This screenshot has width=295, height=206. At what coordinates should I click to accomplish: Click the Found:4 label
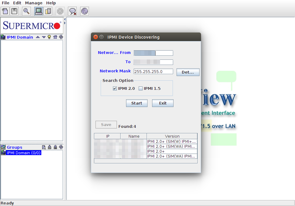pos(127,126)
